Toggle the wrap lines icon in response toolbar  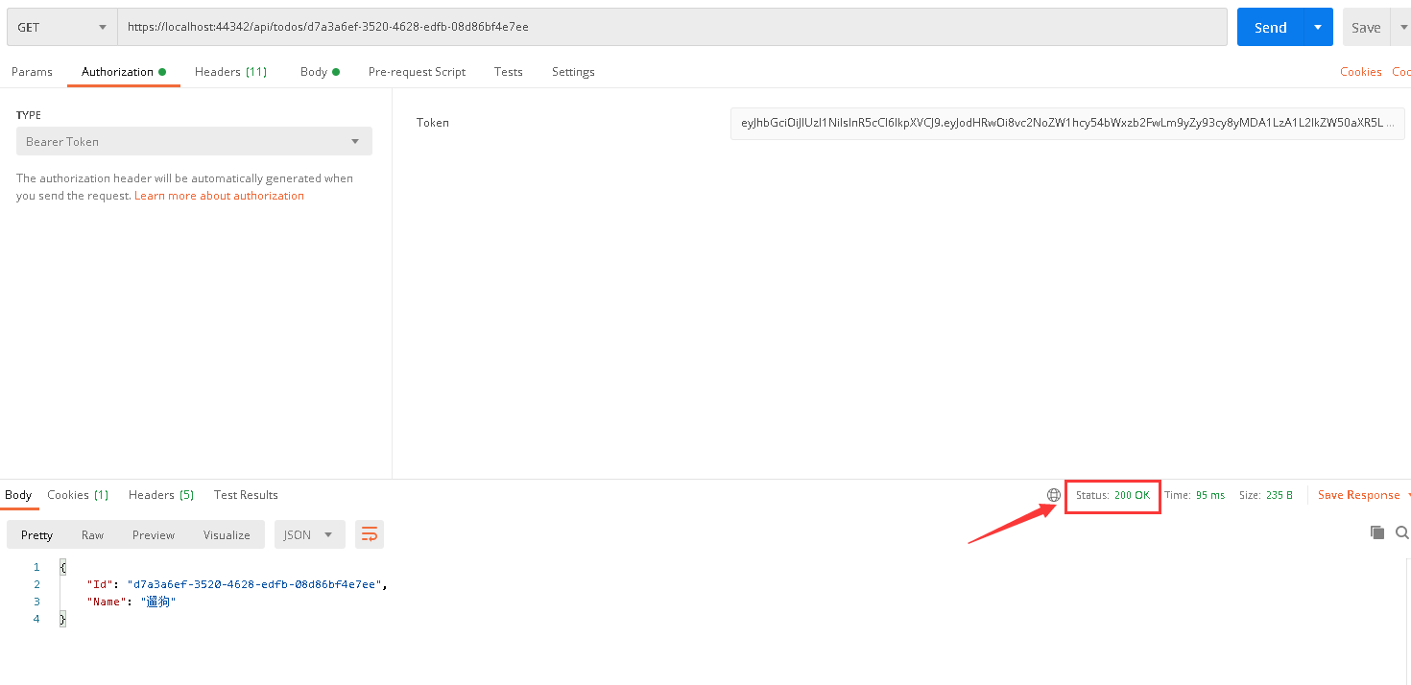point(370,534)
